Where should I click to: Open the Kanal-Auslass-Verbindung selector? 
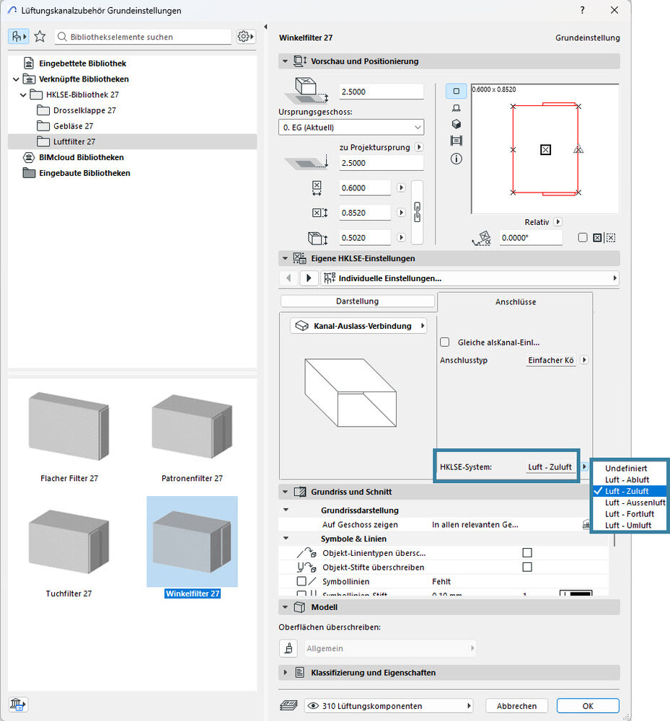[x=358, y=326]
